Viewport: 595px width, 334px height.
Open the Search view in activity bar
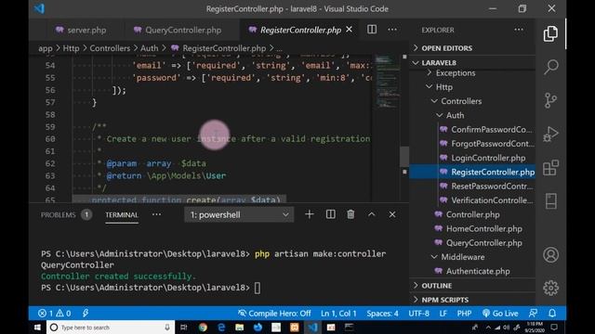click(x=550, y=67)
